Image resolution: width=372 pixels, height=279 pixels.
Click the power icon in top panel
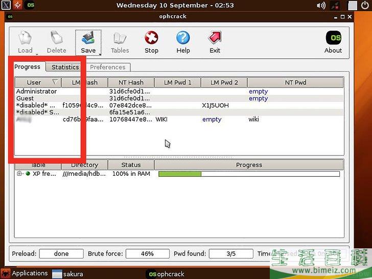365,5
